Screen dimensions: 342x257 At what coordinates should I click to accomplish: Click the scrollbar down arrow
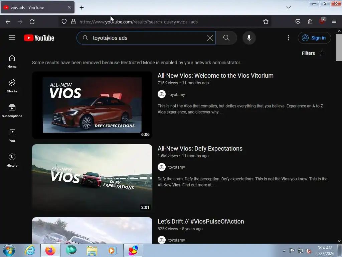pyautogui.click(x=339, y=241)
